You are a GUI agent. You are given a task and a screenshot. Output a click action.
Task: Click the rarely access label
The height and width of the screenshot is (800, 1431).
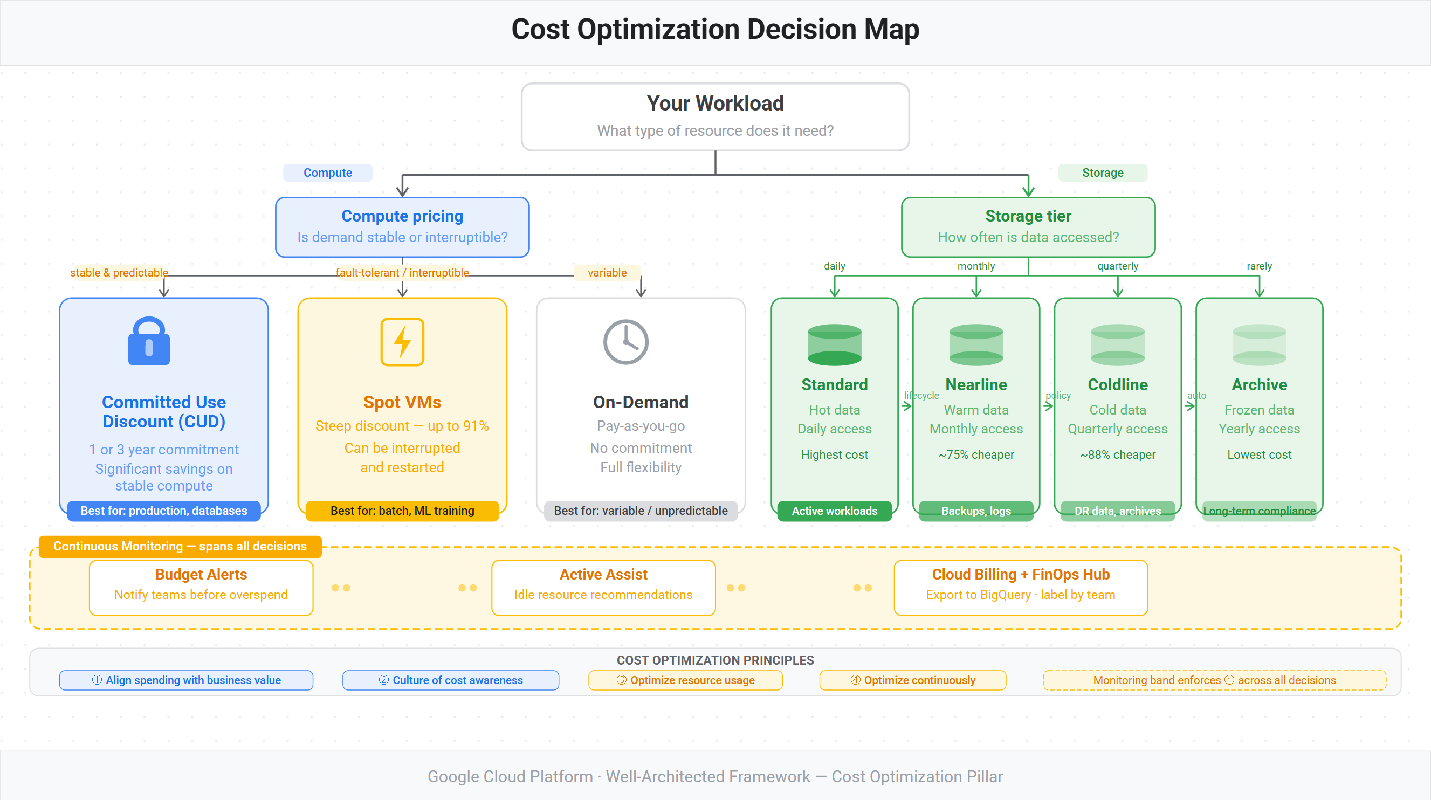tap(1260, 266)
